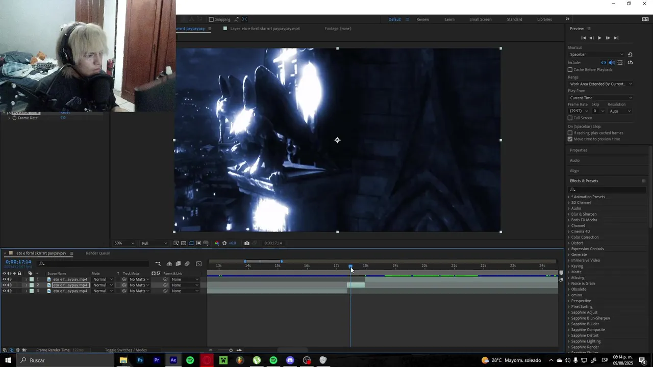Toggle include overlays icon in Preview
Screen dimensions: 653x367
620,63
